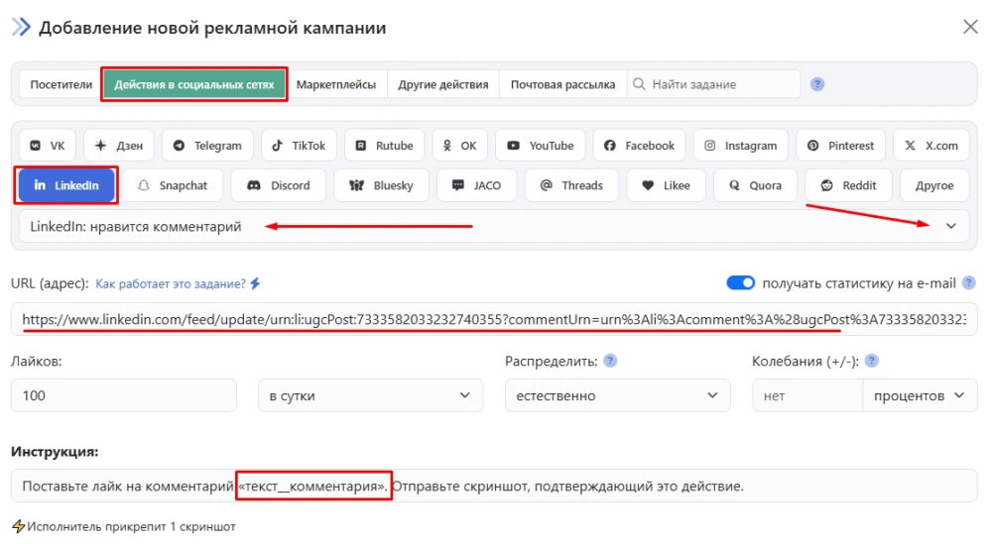Open the 'естественно' distribution dropdown

[x=616, y=395]
